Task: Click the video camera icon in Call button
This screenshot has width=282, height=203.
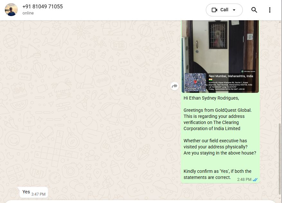Action: [x=214, y=10]
